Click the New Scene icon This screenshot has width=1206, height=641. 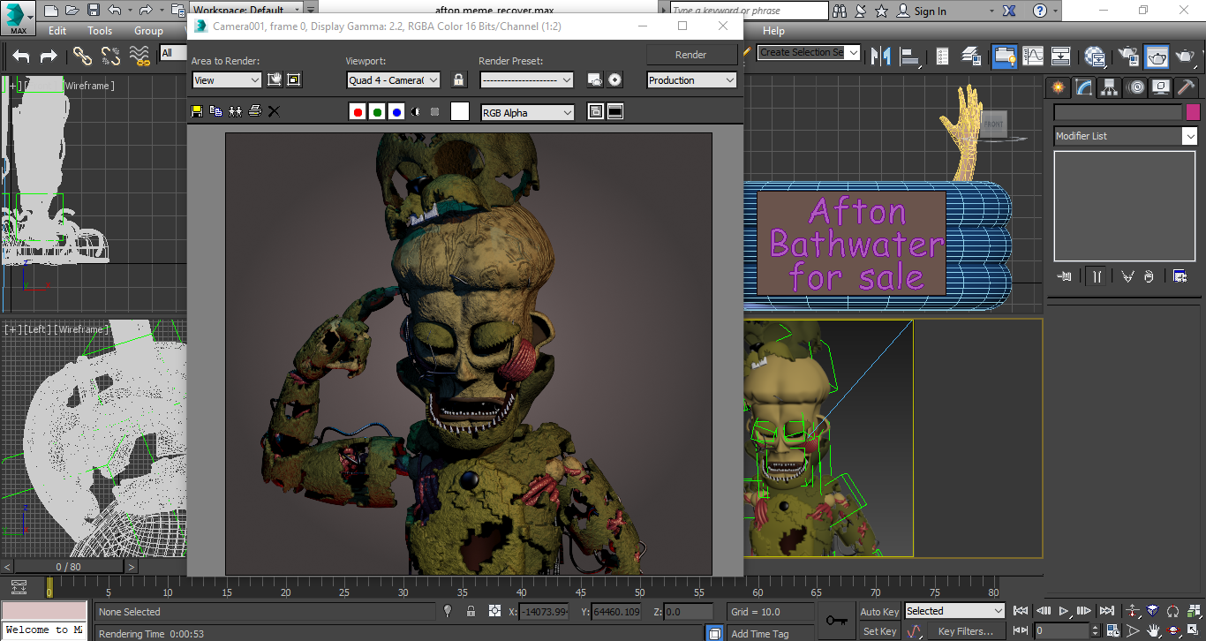point(51,11)
